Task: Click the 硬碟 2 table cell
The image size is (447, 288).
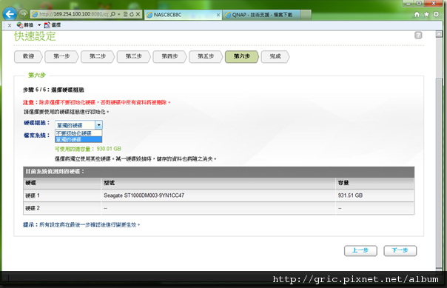Action: click(x=62, y=209)
